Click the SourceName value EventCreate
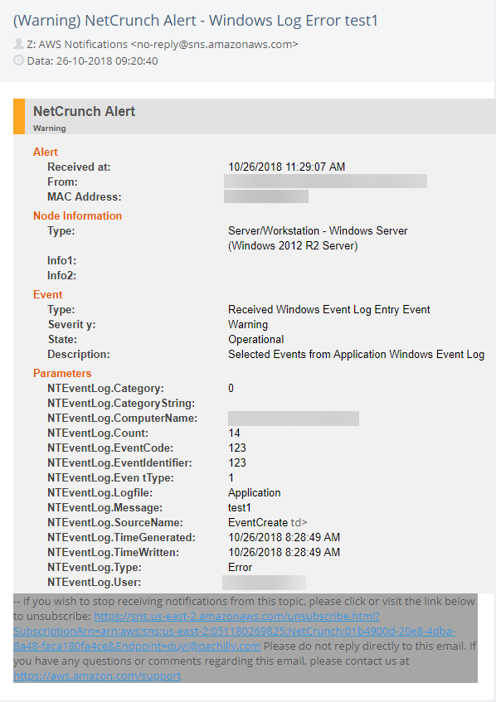Screen dimensions: 496x702 coord(258,522)
